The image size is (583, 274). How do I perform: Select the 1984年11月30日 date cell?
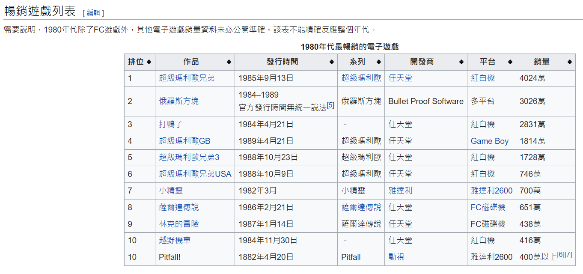click(x=286, y=241)
